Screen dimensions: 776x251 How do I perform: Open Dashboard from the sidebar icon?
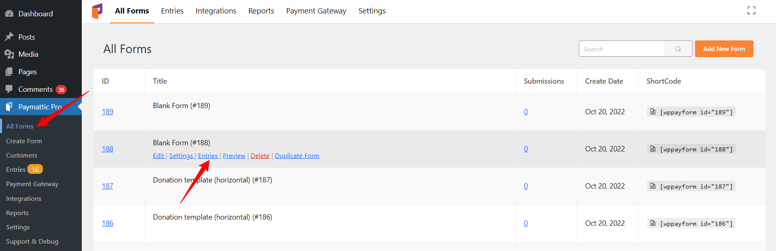point(9,13)
